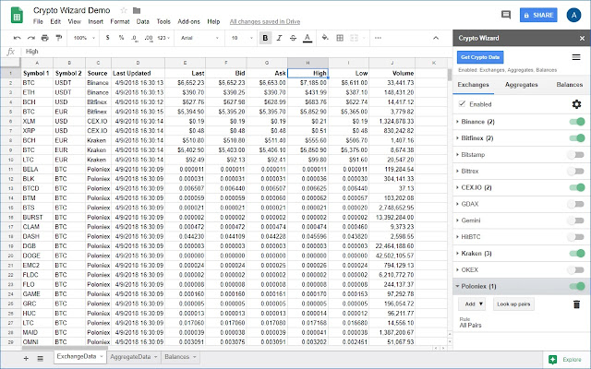
Task: Open the Add-ons menu
Action: 187,20
